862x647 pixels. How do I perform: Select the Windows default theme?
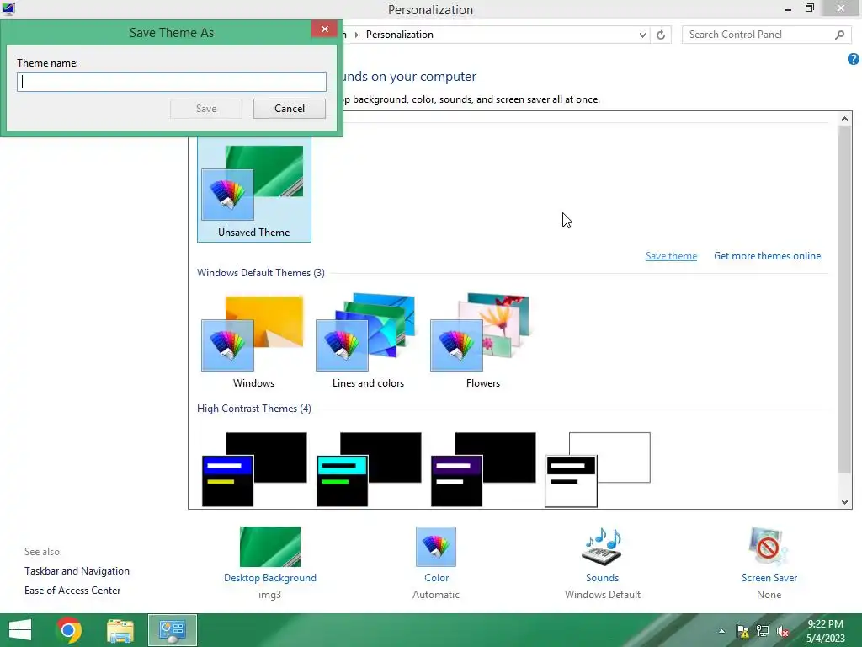point(253,341)
